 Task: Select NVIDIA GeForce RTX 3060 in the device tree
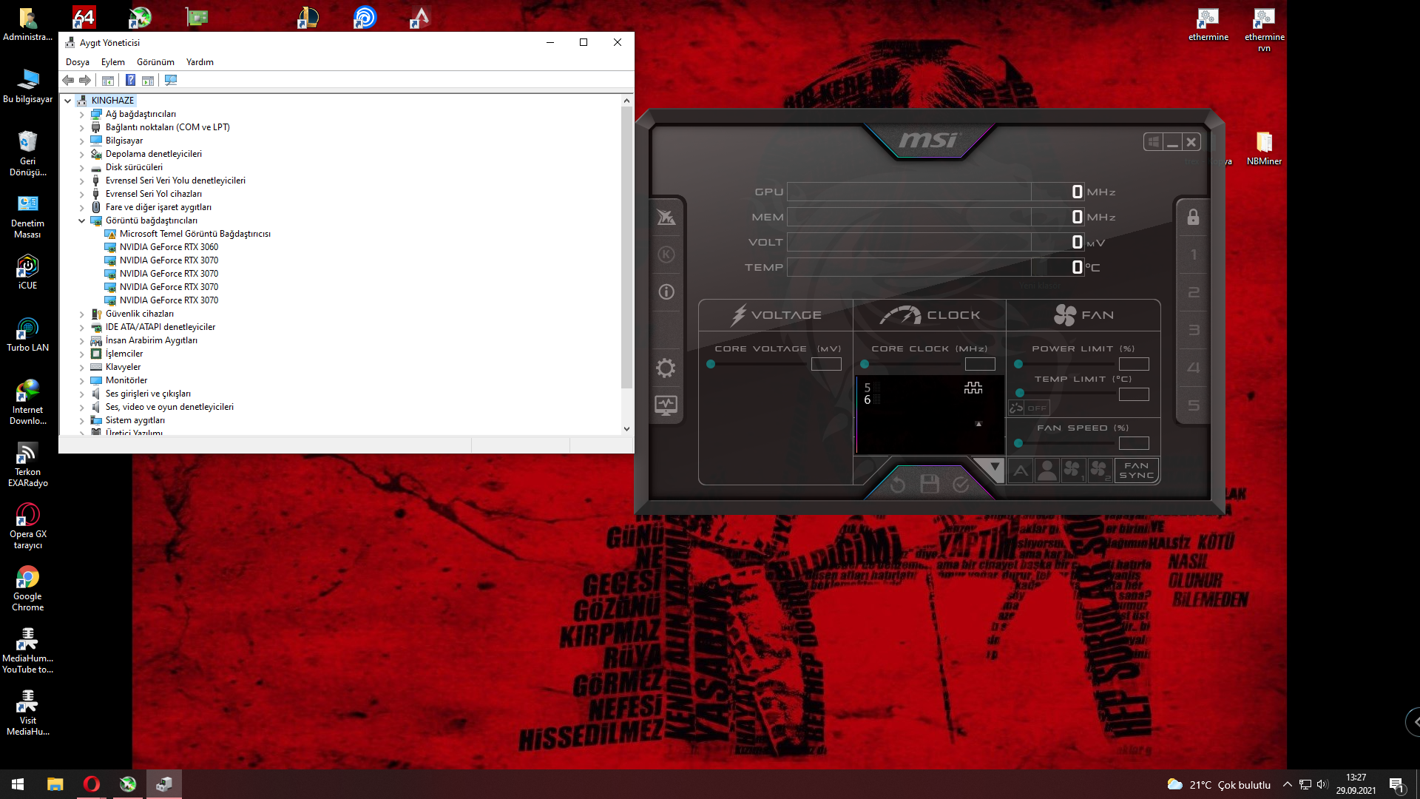tap(169, 246)
